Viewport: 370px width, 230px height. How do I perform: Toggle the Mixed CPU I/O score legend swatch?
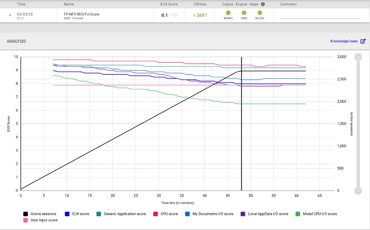298,214
